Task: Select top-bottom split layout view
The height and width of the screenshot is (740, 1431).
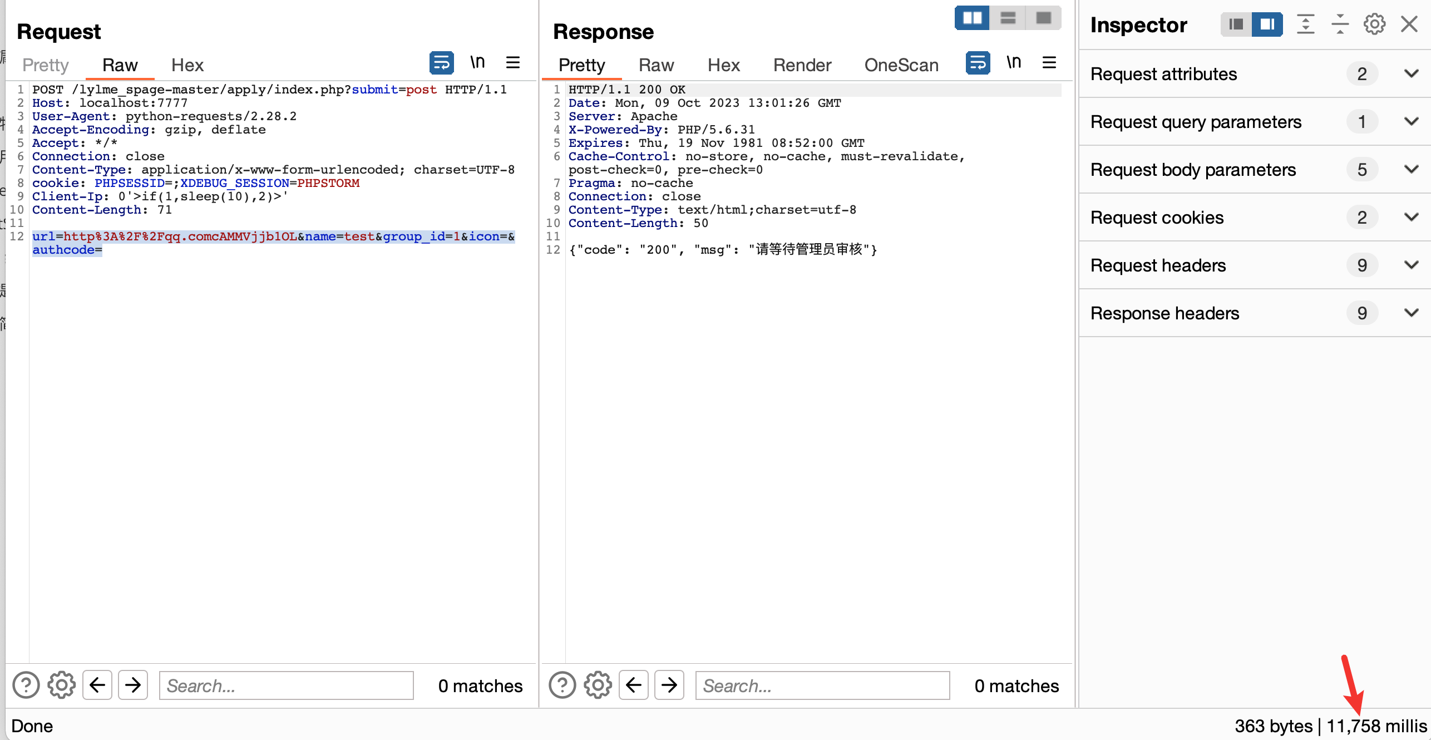Action: (x=1008, y=18)
